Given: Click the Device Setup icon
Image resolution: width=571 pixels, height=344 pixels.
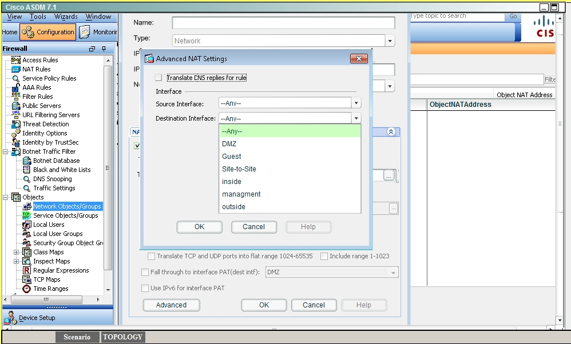Looking at the screenshot, I should (x=10, y=318).
